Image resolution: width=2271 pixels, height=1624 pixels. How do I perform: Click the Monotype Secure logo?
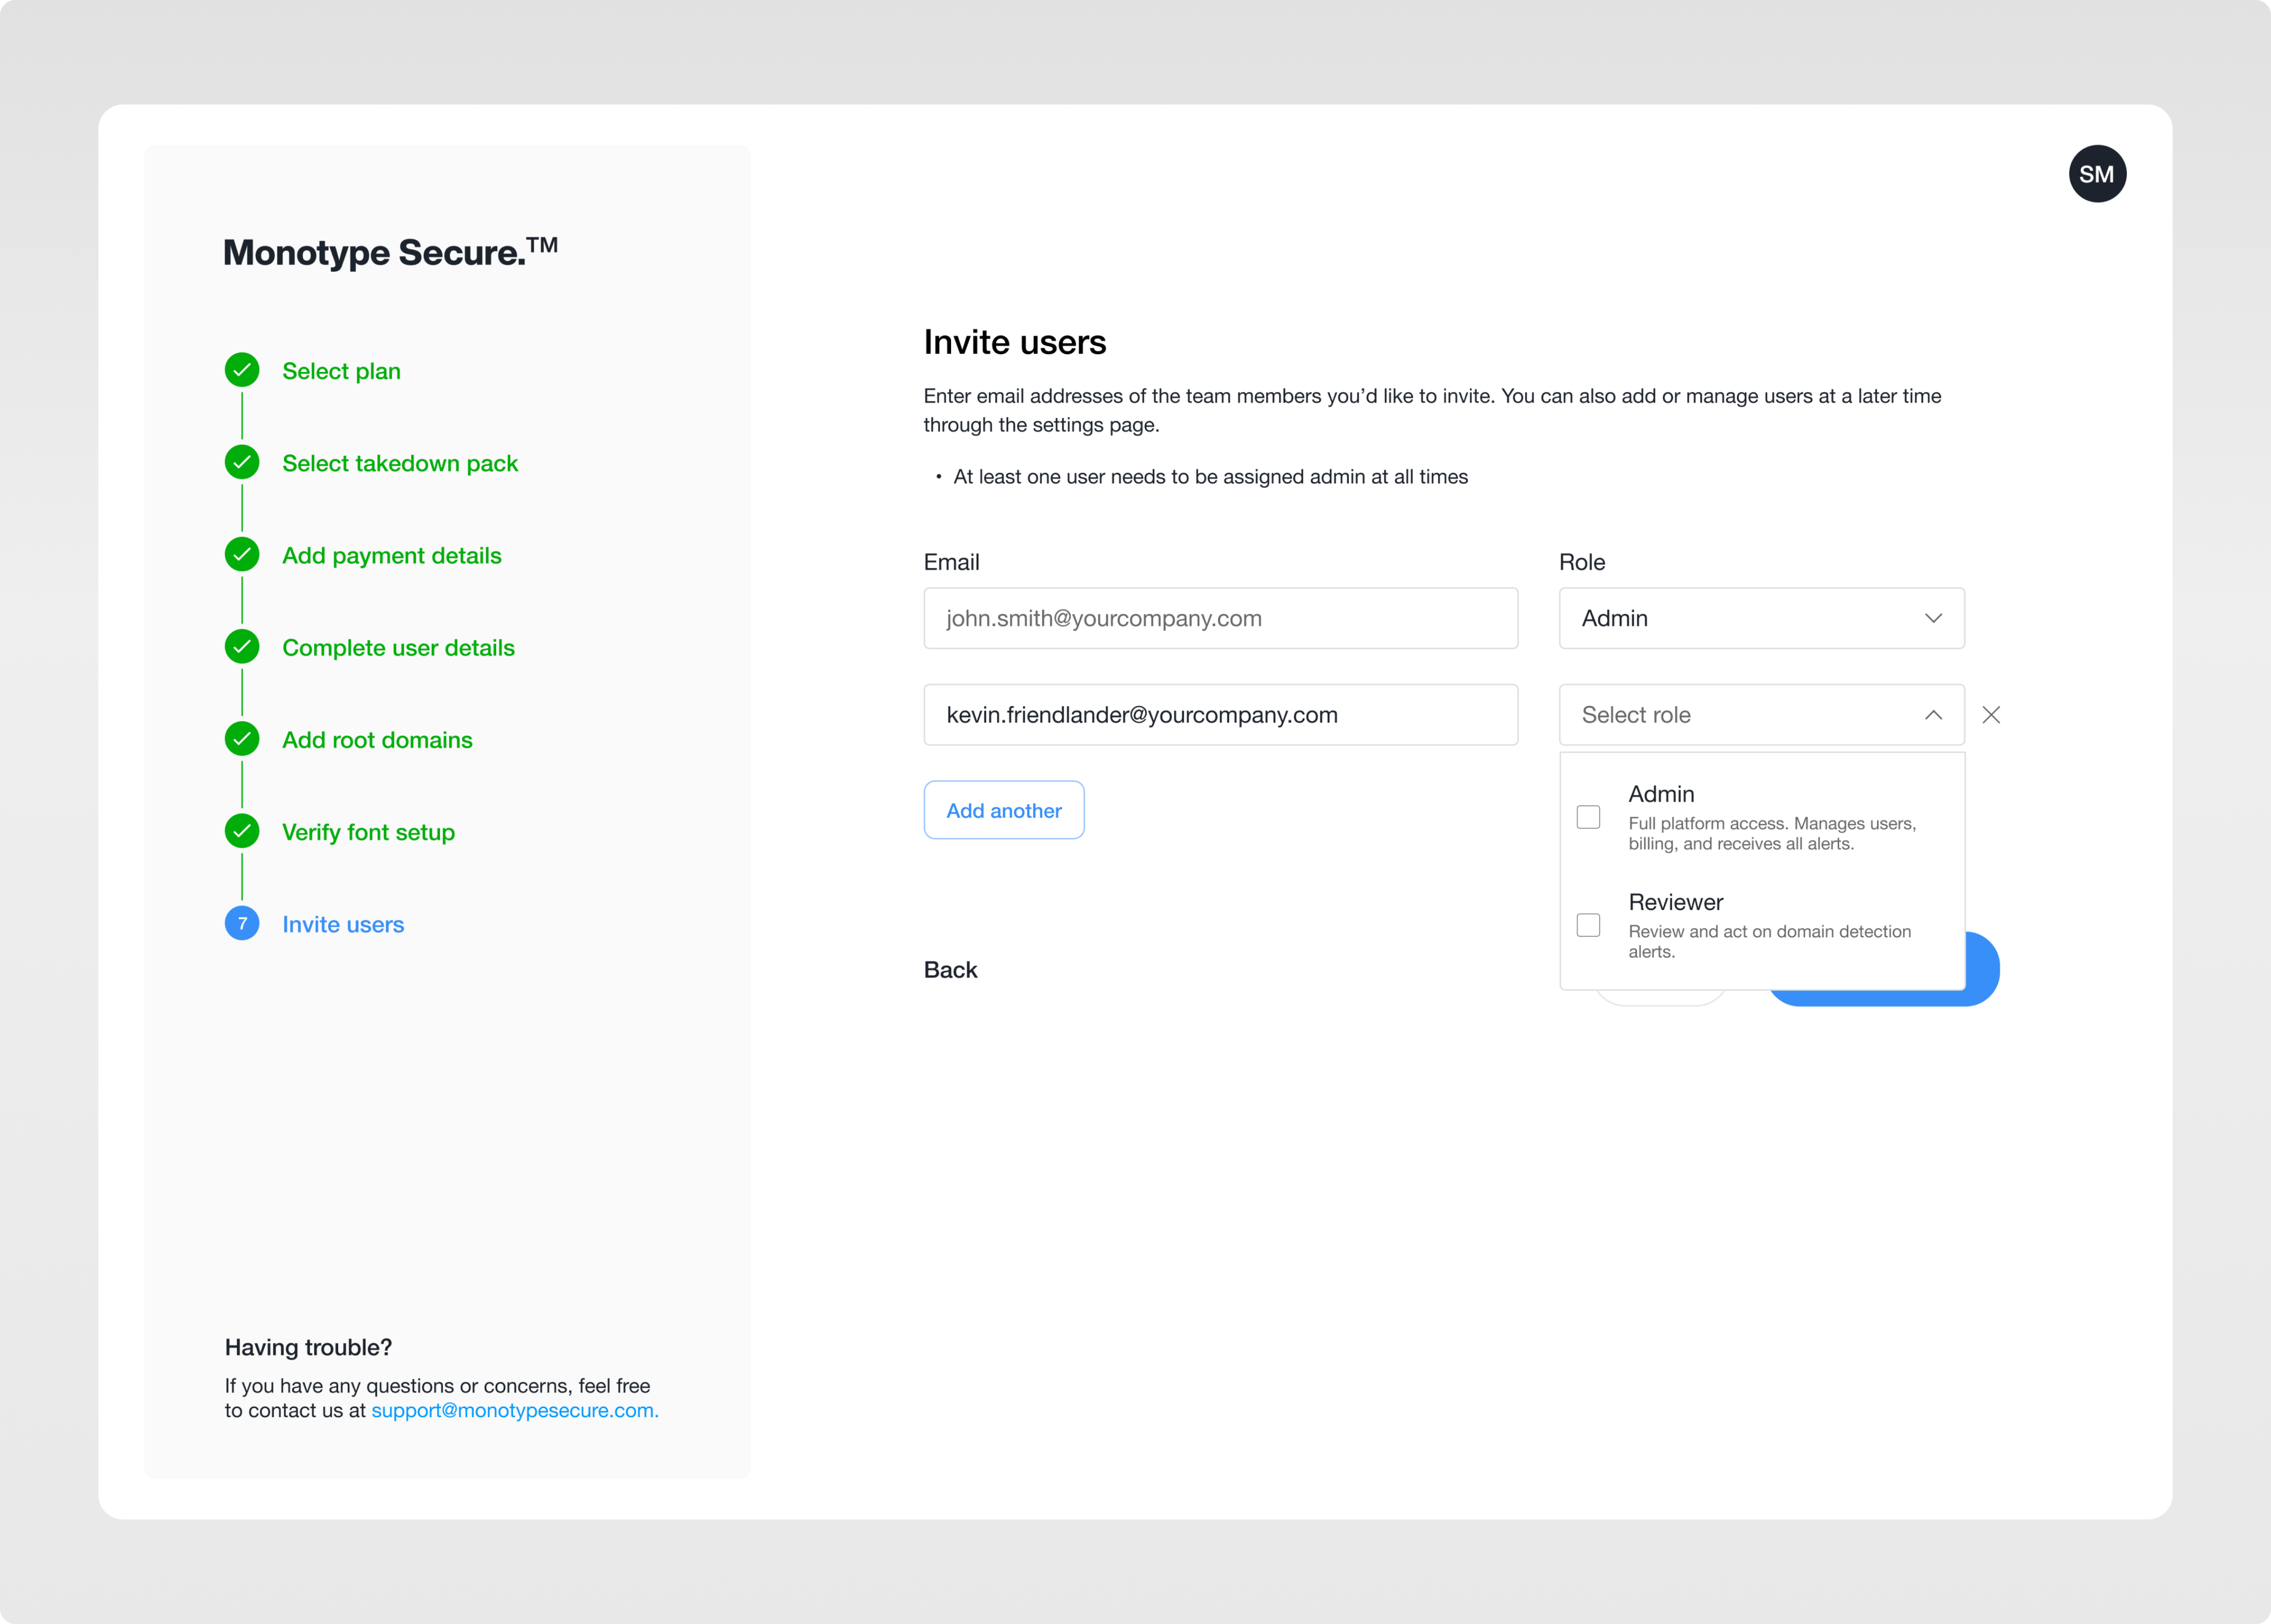click(391, 252)
